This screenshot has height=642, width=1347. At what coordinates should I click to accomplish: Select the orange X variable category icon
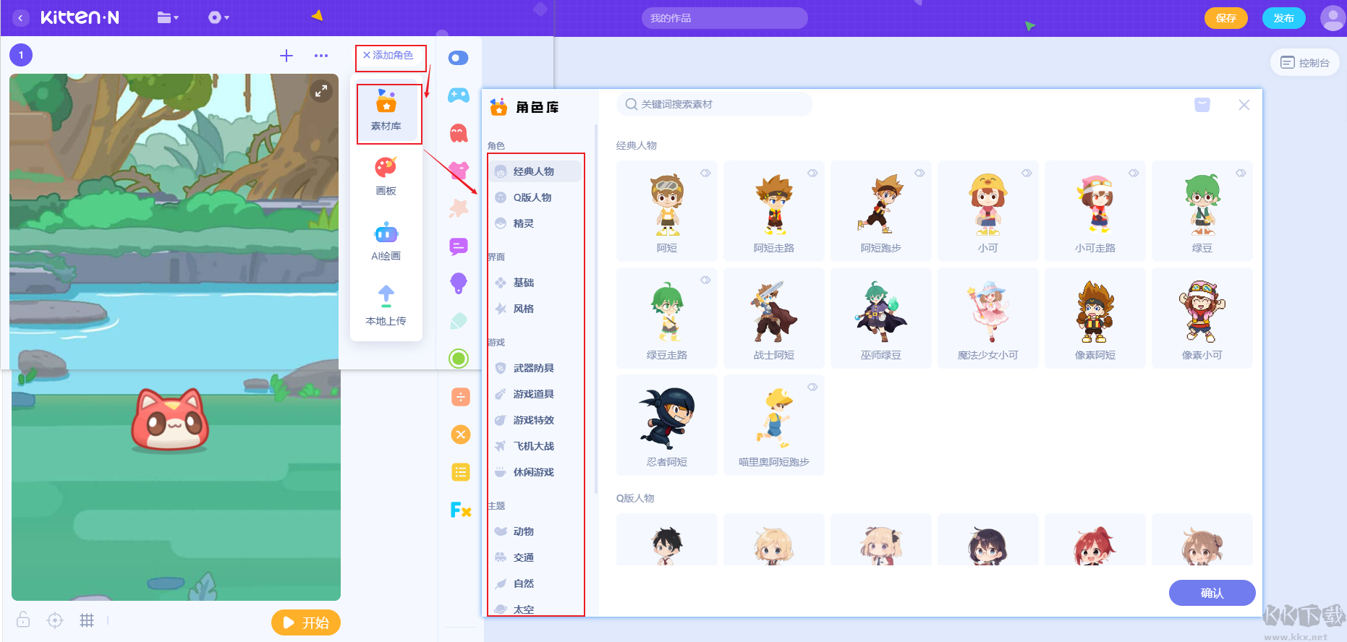coord(461,435)
